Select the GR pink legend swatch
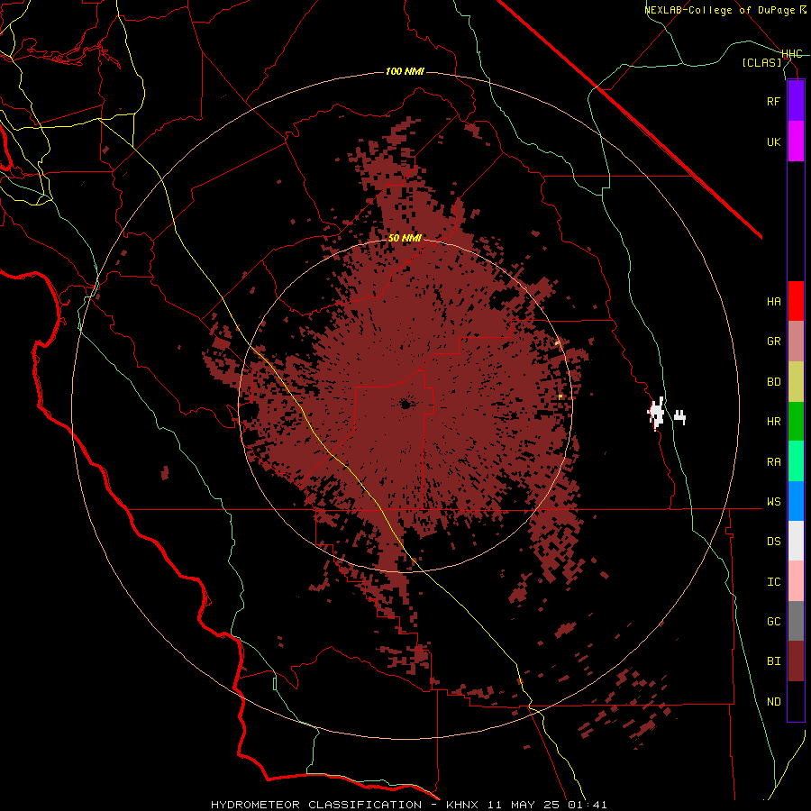 pos(796,341)
